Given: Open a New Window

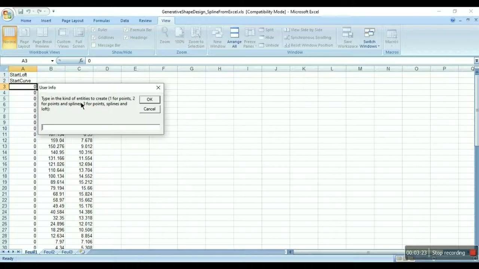Looking at the screenshot, I should [217, 38].
